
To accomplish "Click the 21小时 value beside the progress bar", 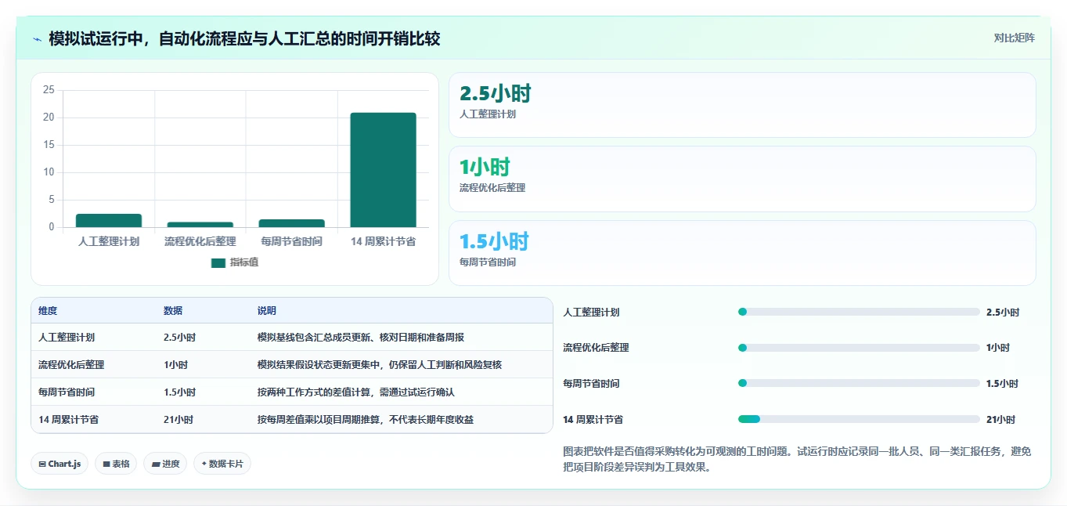I will pyautogui.click(x=1000, y=419).
